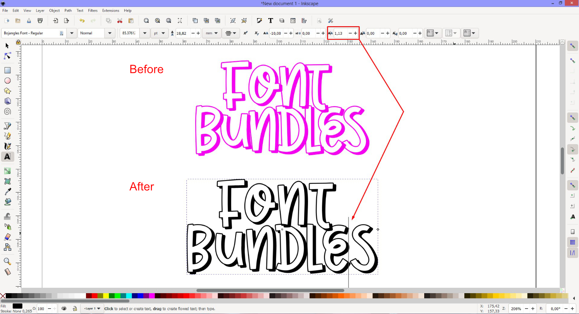Image resolution: width=579 pixels, height=314 pixels.
Task: Activate the Calligraphy tool
Action: point(7,146)
